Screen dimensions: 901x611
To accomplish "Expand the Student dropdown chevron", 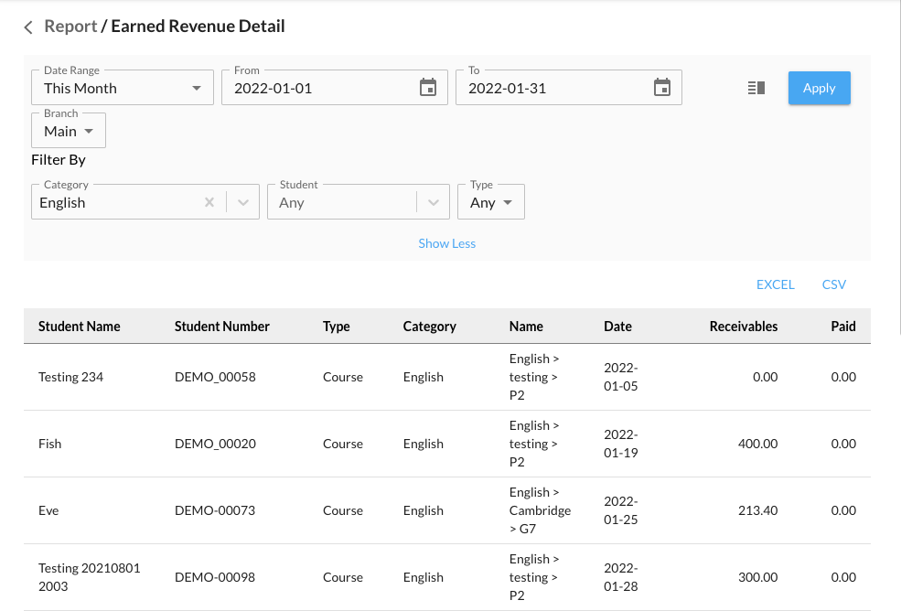I will [x=434, y=202].
